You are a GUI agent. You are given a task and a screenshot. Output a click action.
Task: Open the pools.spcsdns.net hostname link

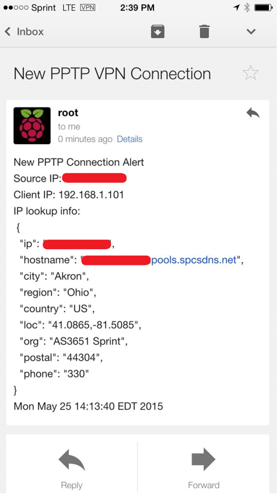tap(194, 260)
